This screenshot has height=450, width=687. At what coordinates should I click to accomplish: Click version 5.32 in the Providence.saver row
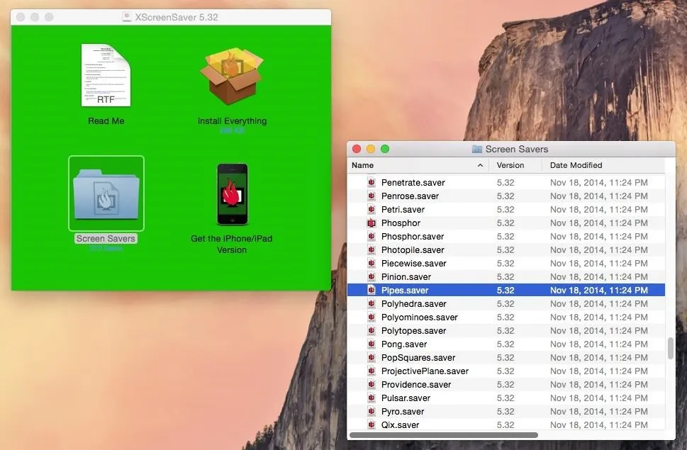tap(506, 385)
